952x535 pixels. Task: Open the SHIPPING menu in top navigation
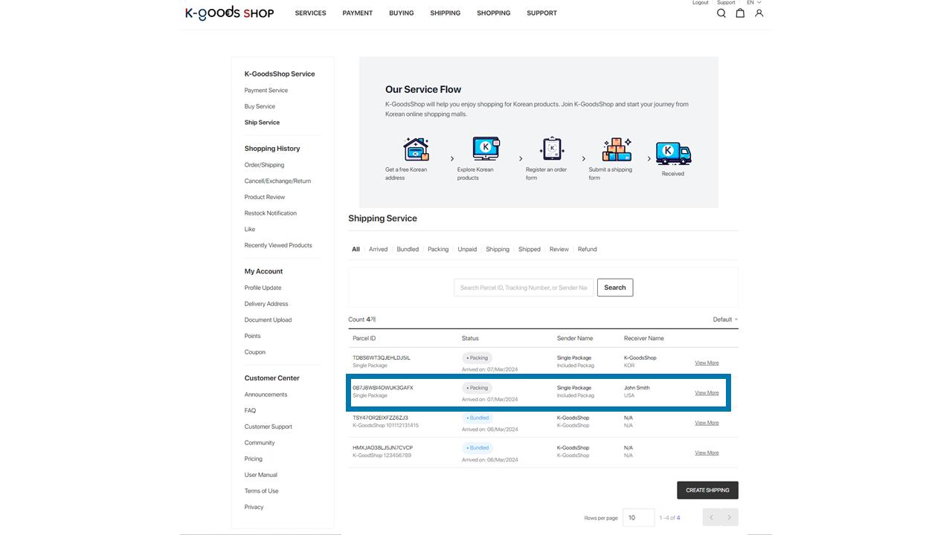coord(445,13)
